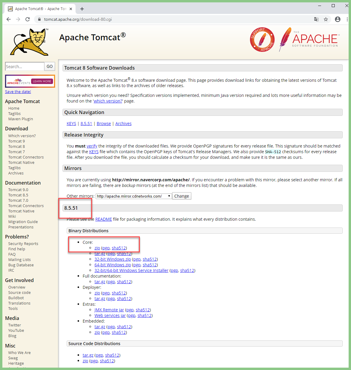The height and width of the screenshot is (370, 351).
Task: Open Chrome three-dot menu
Action: [x=347, y=19]
